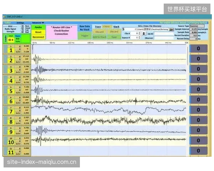Click the Stack legend label in Locate panel

(x=18, y=36)
